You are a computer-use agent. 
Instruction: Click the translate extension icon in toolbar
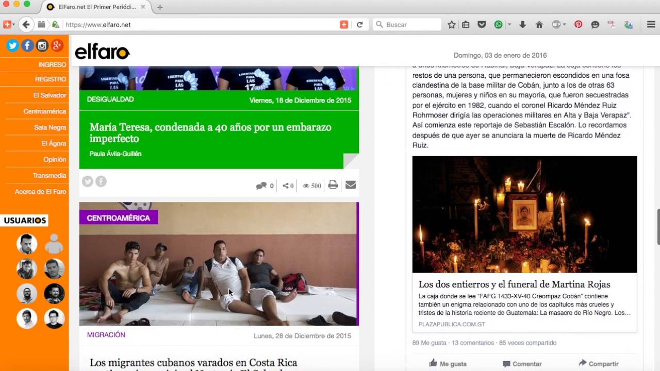tap(628, 24)
